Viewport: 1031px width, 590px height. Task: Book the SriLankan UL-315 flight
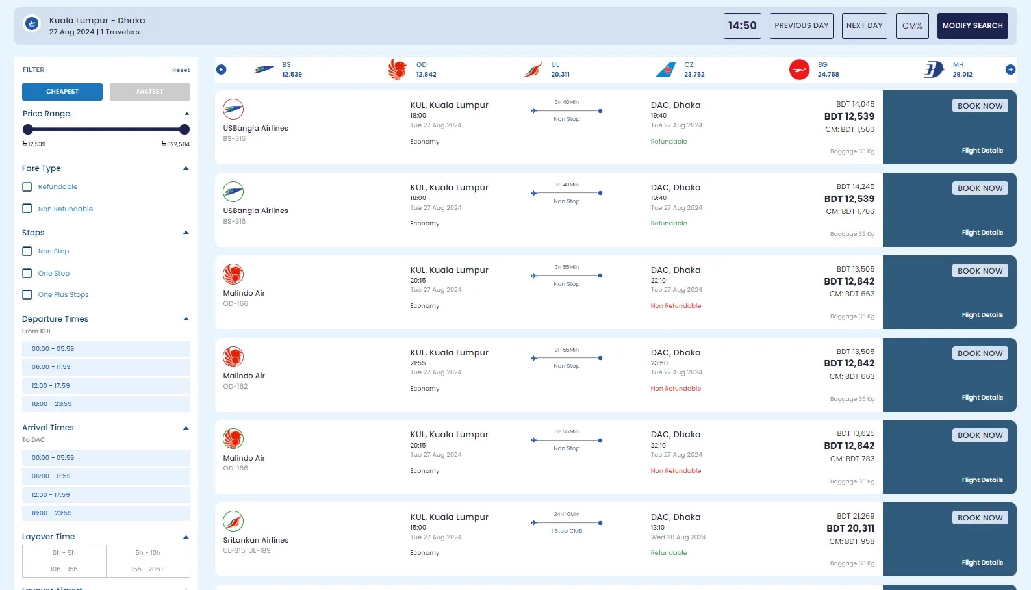pyautogui.click(x=980, y=518)
